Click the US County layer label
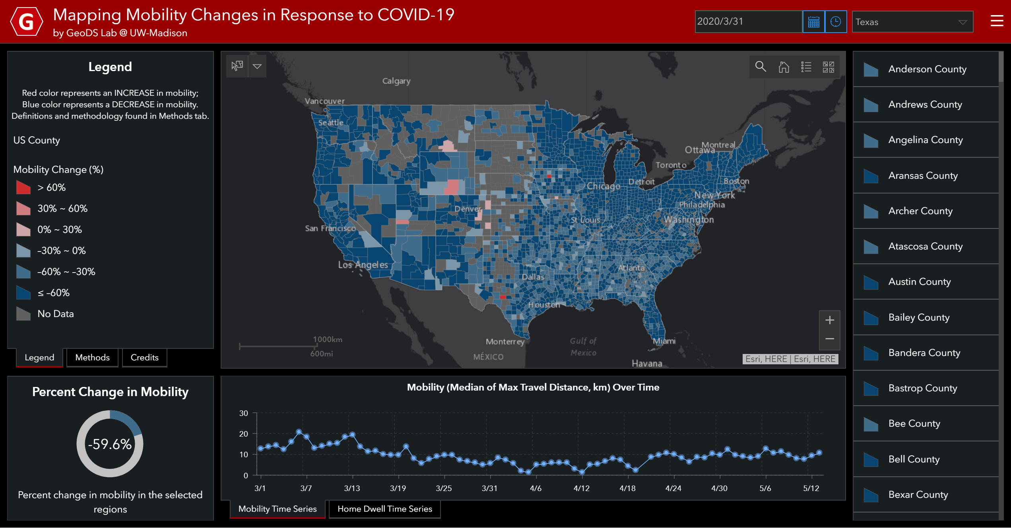 click(37, 140)
